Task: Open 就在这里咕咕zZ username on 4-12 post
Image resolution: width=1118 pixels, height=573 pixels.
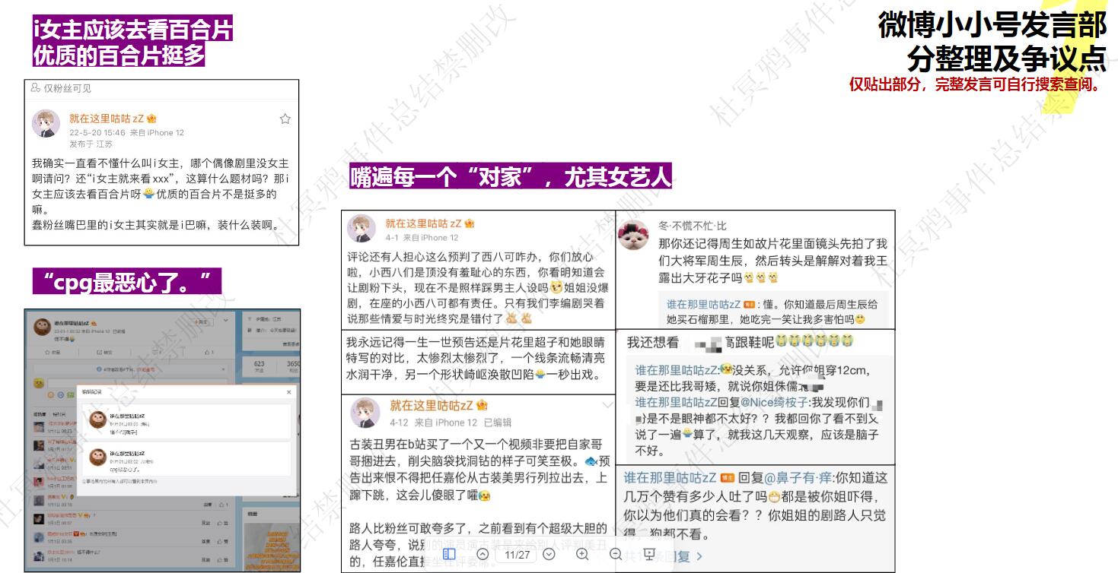Action: pyautogui.click(x=432, y=406)
